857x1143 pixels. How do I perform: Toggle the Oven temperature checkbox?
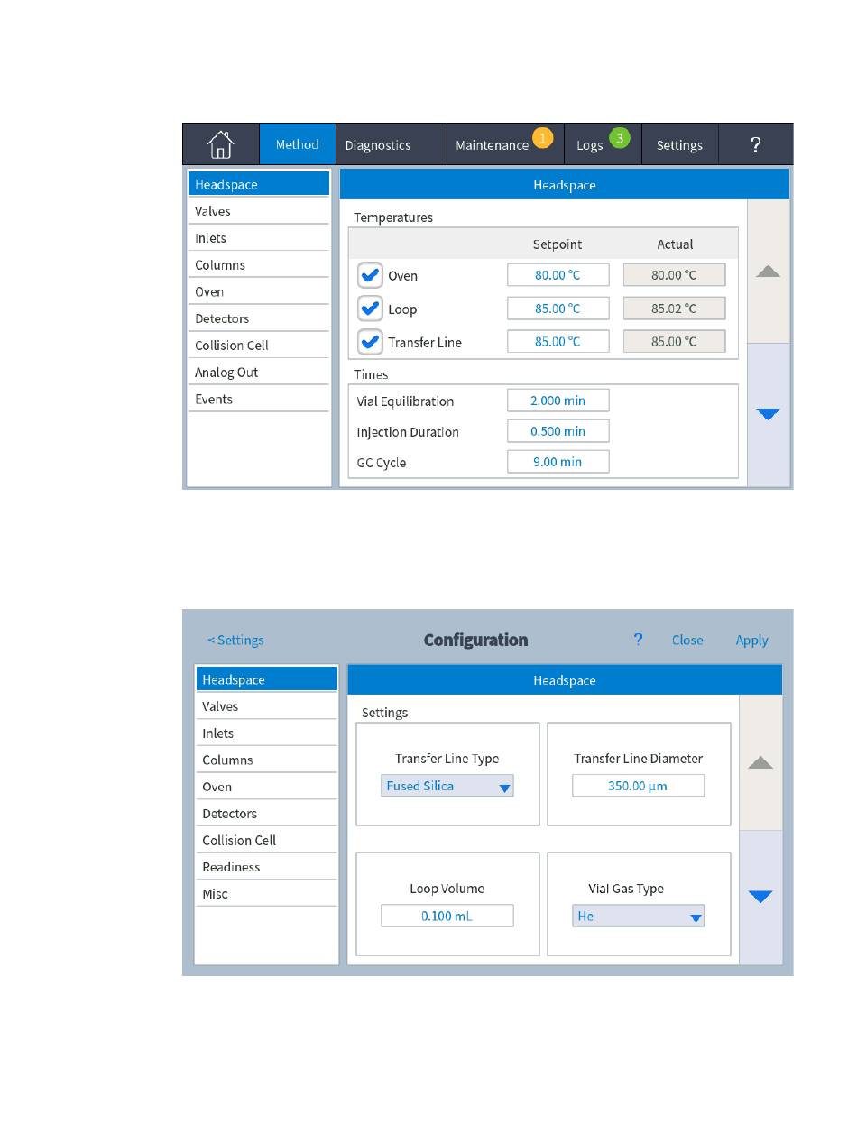point(371,275)
